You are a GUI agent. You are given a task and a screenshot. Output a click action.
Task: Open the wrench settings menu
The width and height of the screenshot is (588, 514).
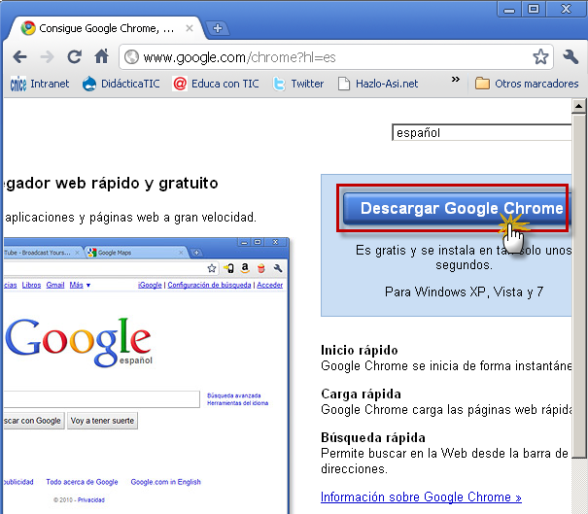571,57
